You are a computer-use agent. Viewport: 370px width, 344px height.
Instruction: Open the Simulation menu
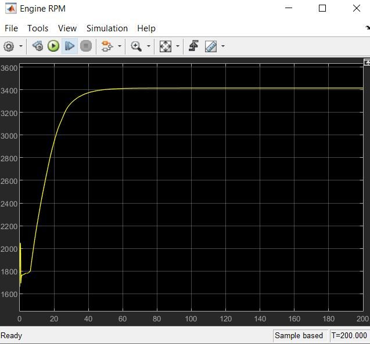click(x=107, y=28)
